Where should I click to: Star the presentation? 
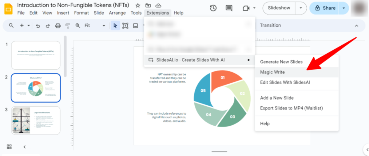point(138,6)
